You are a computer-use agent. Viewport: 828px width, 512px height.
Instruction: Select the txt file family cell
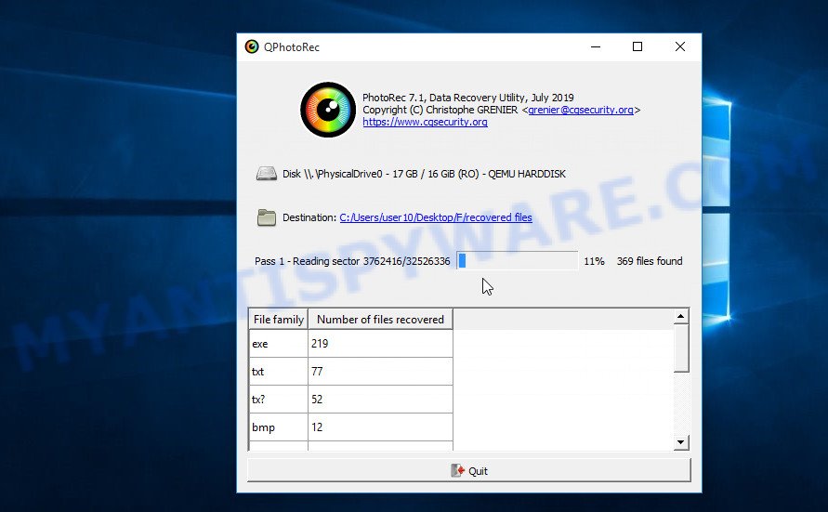click(x=278, y=372)
